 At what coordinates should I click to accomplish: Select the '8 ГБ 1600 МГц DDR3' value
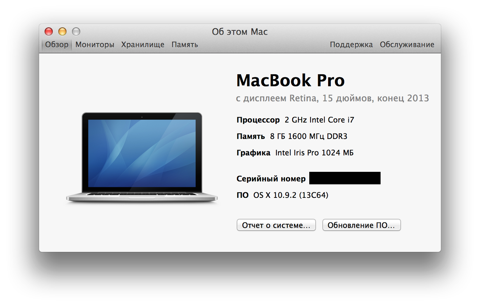pos(309,137)
